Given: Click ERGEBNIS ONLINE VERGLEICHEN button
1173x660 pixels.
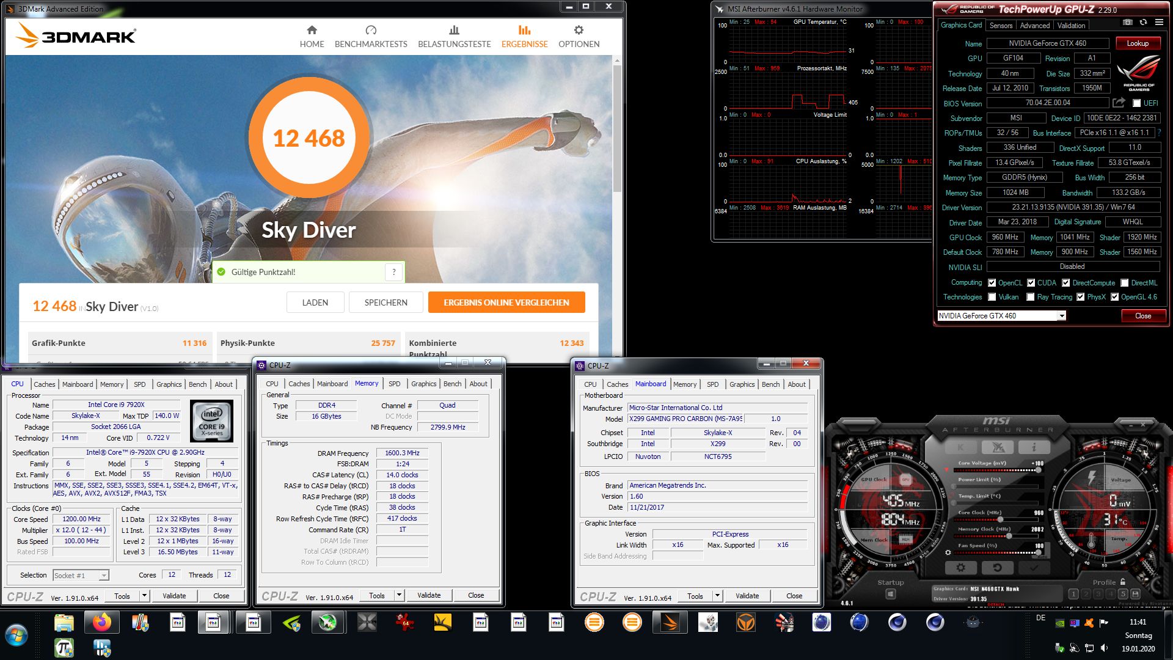Looking at the screenshot, I should point(506,302).
